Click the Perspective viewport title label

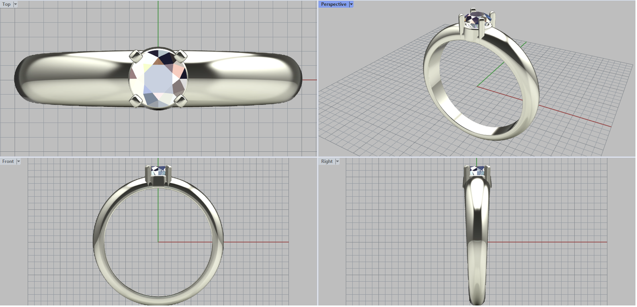(x=334, y=4)
